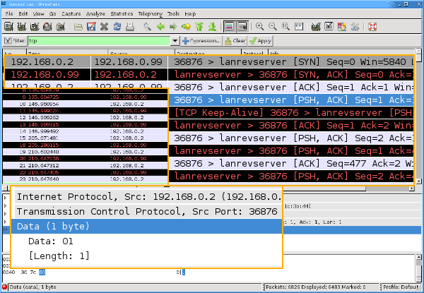
Task: Toggle auto scroll during live capture
Action: (x=242, y=26)
